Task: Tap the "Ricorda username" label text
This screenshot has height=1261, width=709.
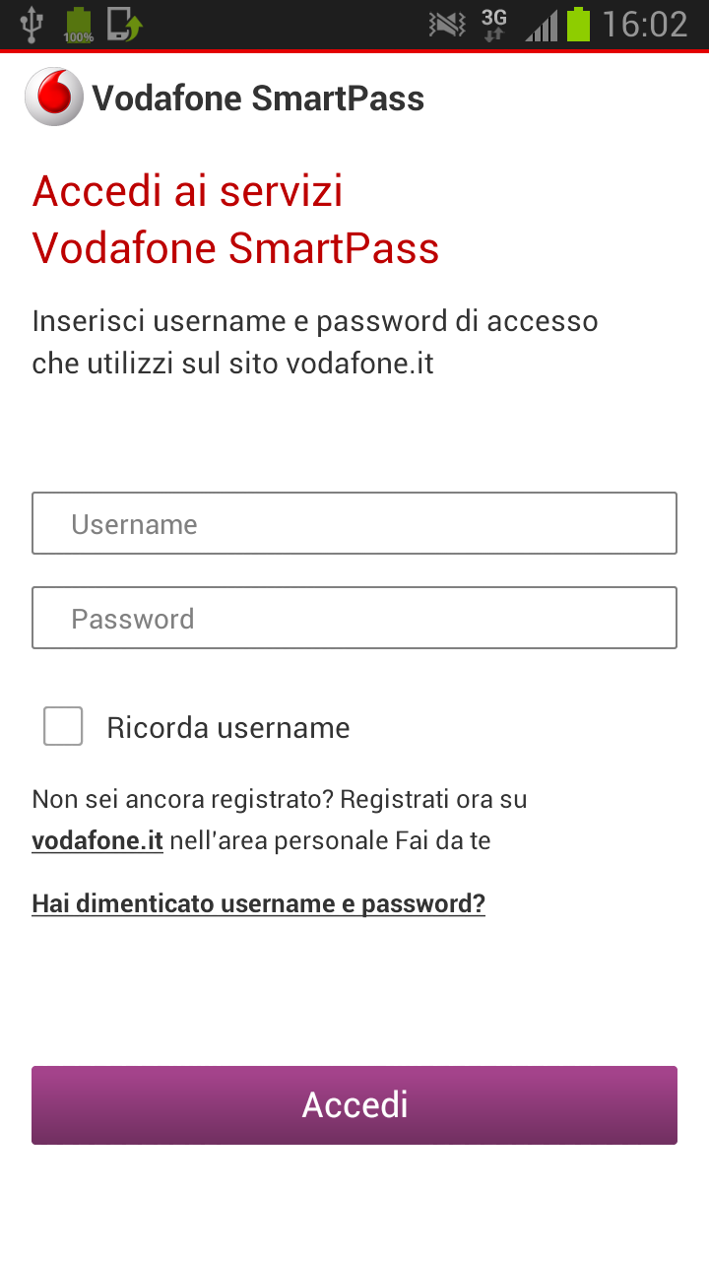Action: (x=228, y=728)
